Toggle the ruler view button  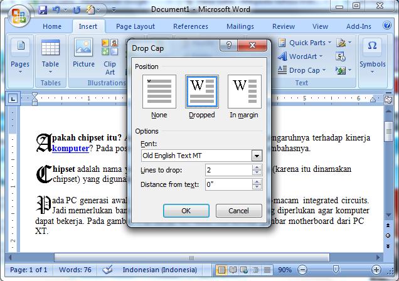[x=388, y=100]
